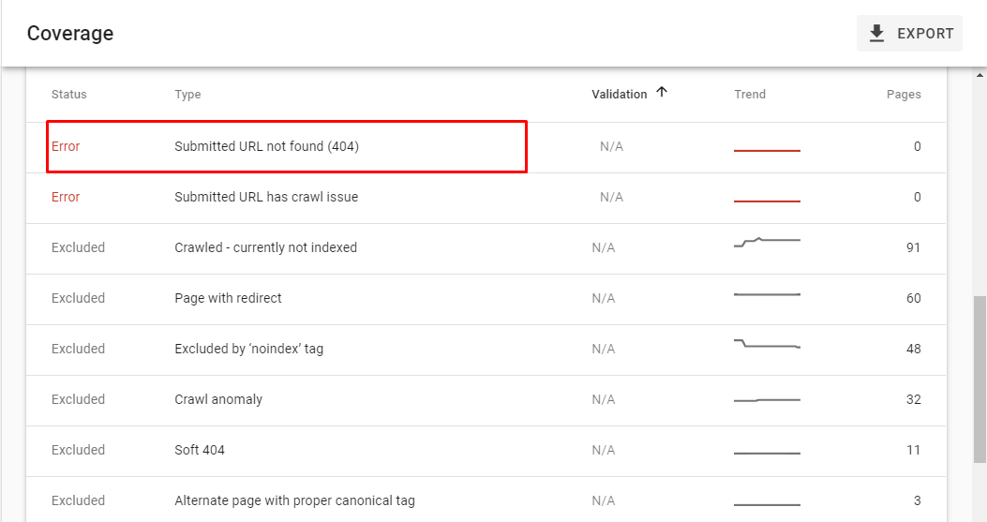
Task: Click N/A validation for Page with redirect
Action: pos(603,298)
